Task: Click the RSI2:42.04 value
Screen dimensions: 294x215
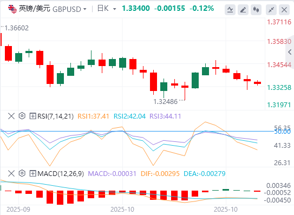Action: (x=129, y=116)
